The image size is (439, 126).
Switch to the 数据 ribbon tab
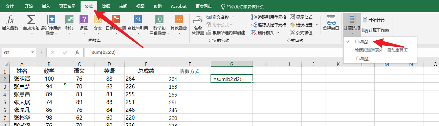106,6
